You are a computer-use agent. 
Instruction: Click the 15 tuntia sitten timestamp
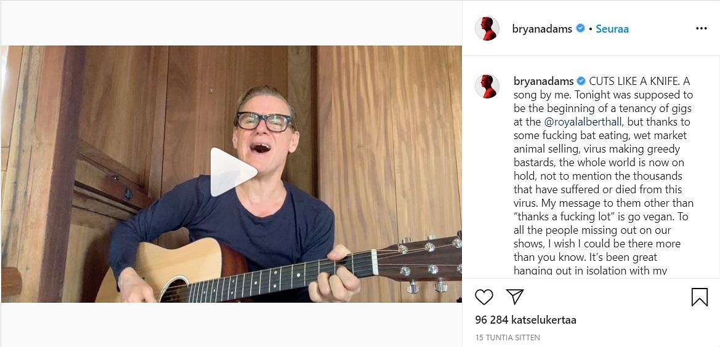coord(508,338)
